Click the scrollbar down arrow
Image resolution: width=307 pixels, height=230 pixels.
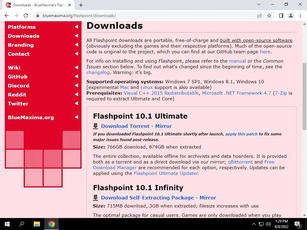point(304,215)
